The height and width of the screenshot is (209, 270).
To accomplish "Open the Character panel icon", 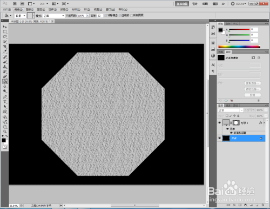I will pyautogui.click(x=213, y=65).
